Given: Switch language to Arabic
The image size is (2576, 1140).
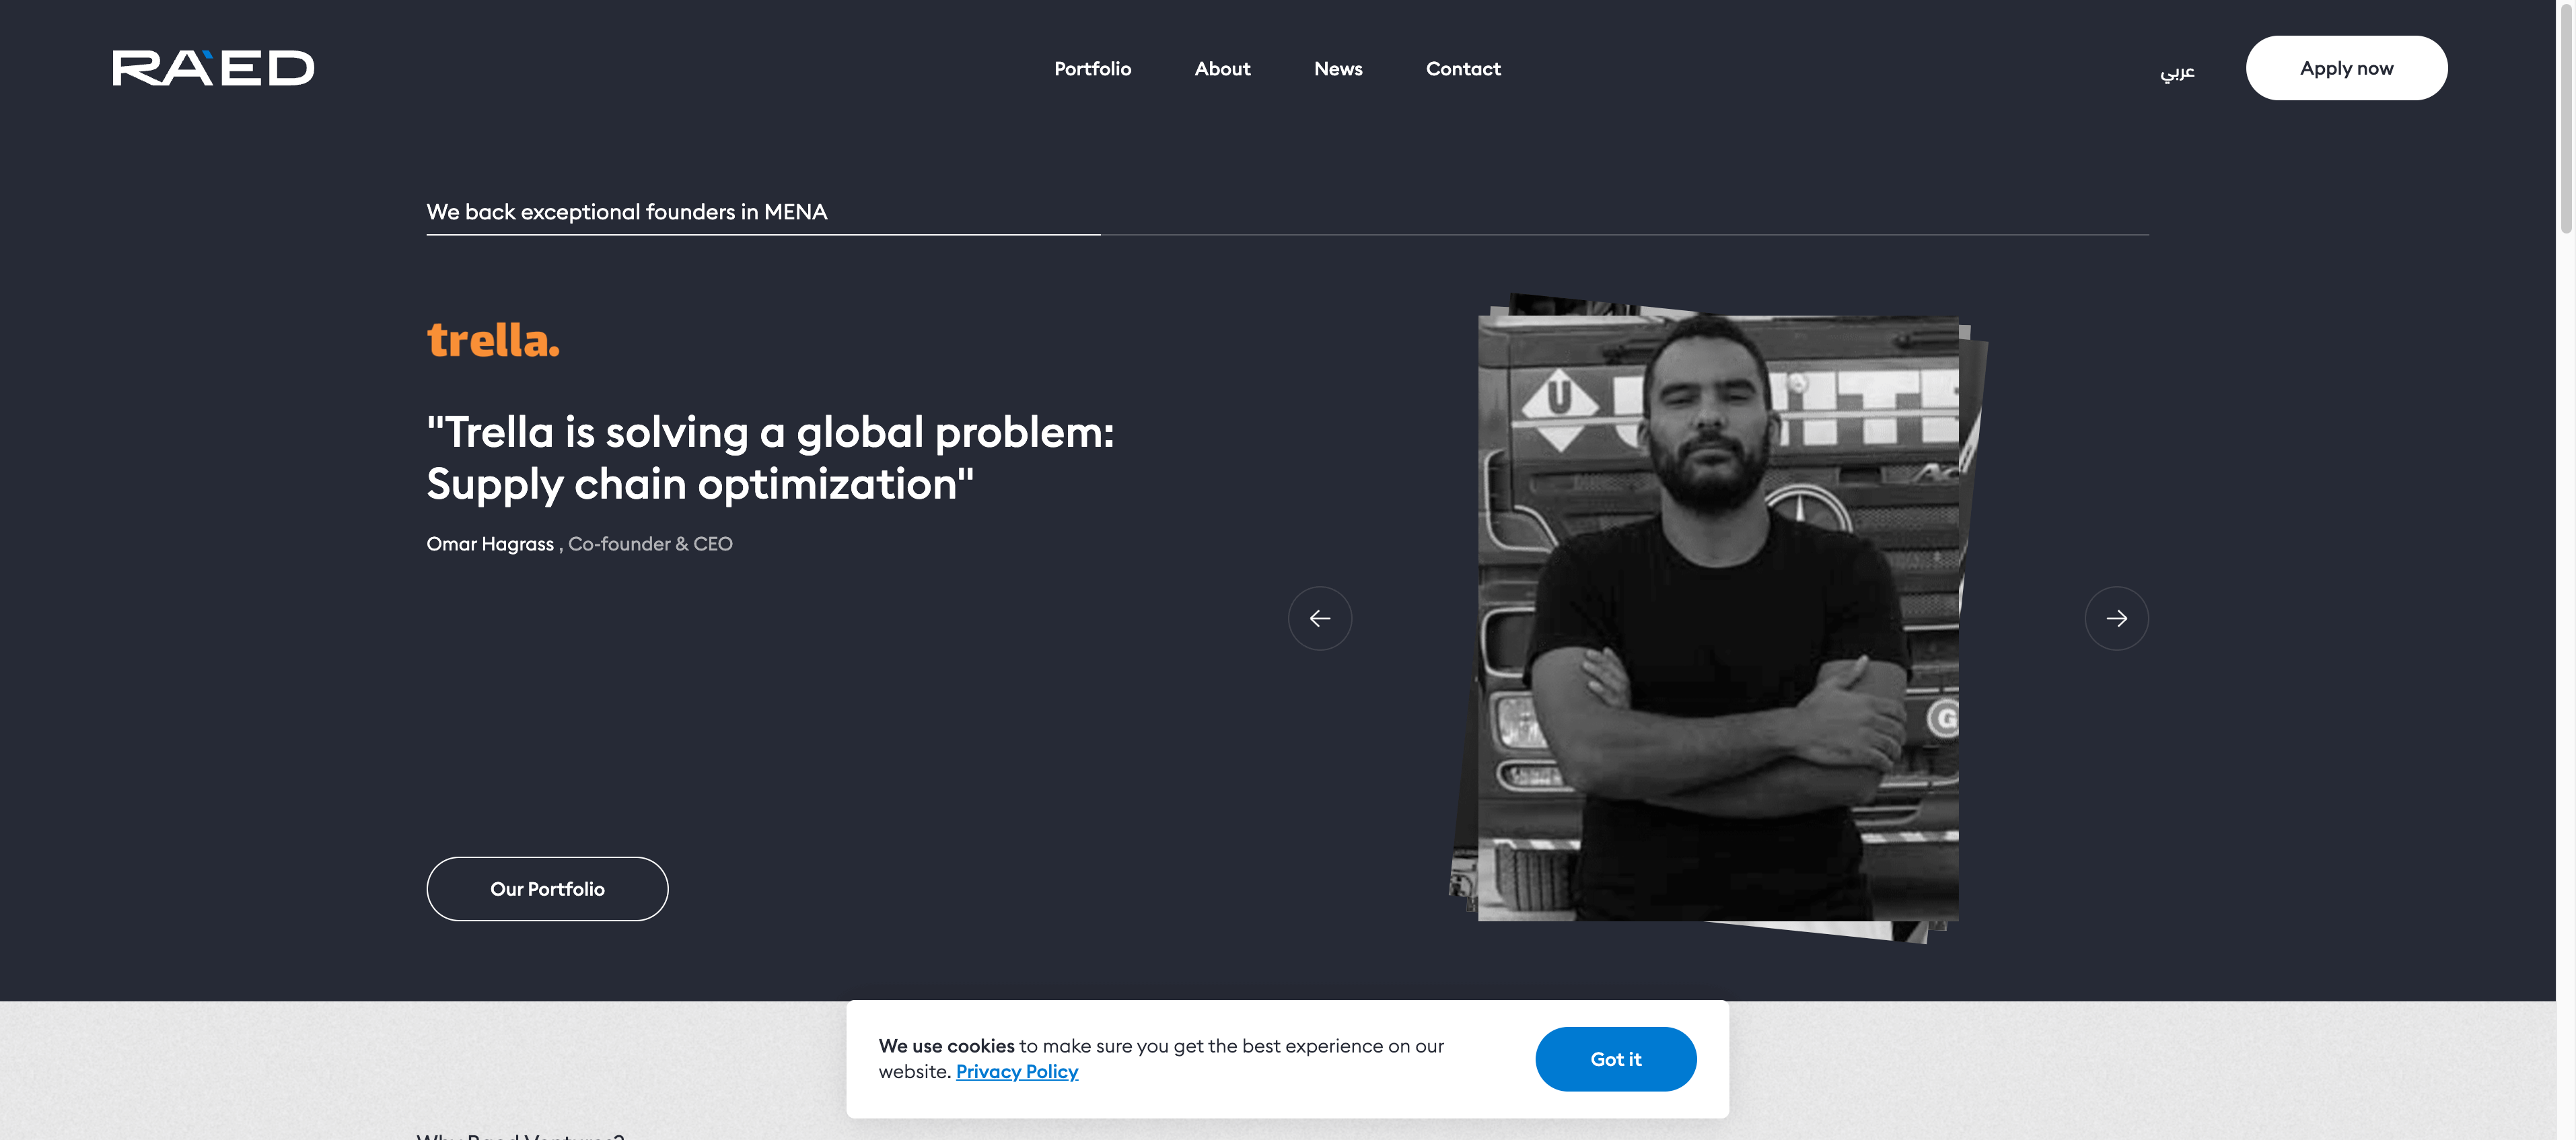Looking at the screenshot, I should coord(2177,71).
